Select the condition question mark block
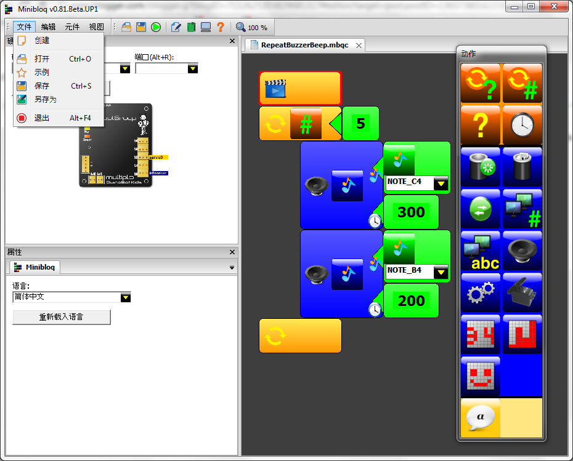Viewport: 573px width, 461px height. [480, 125]
